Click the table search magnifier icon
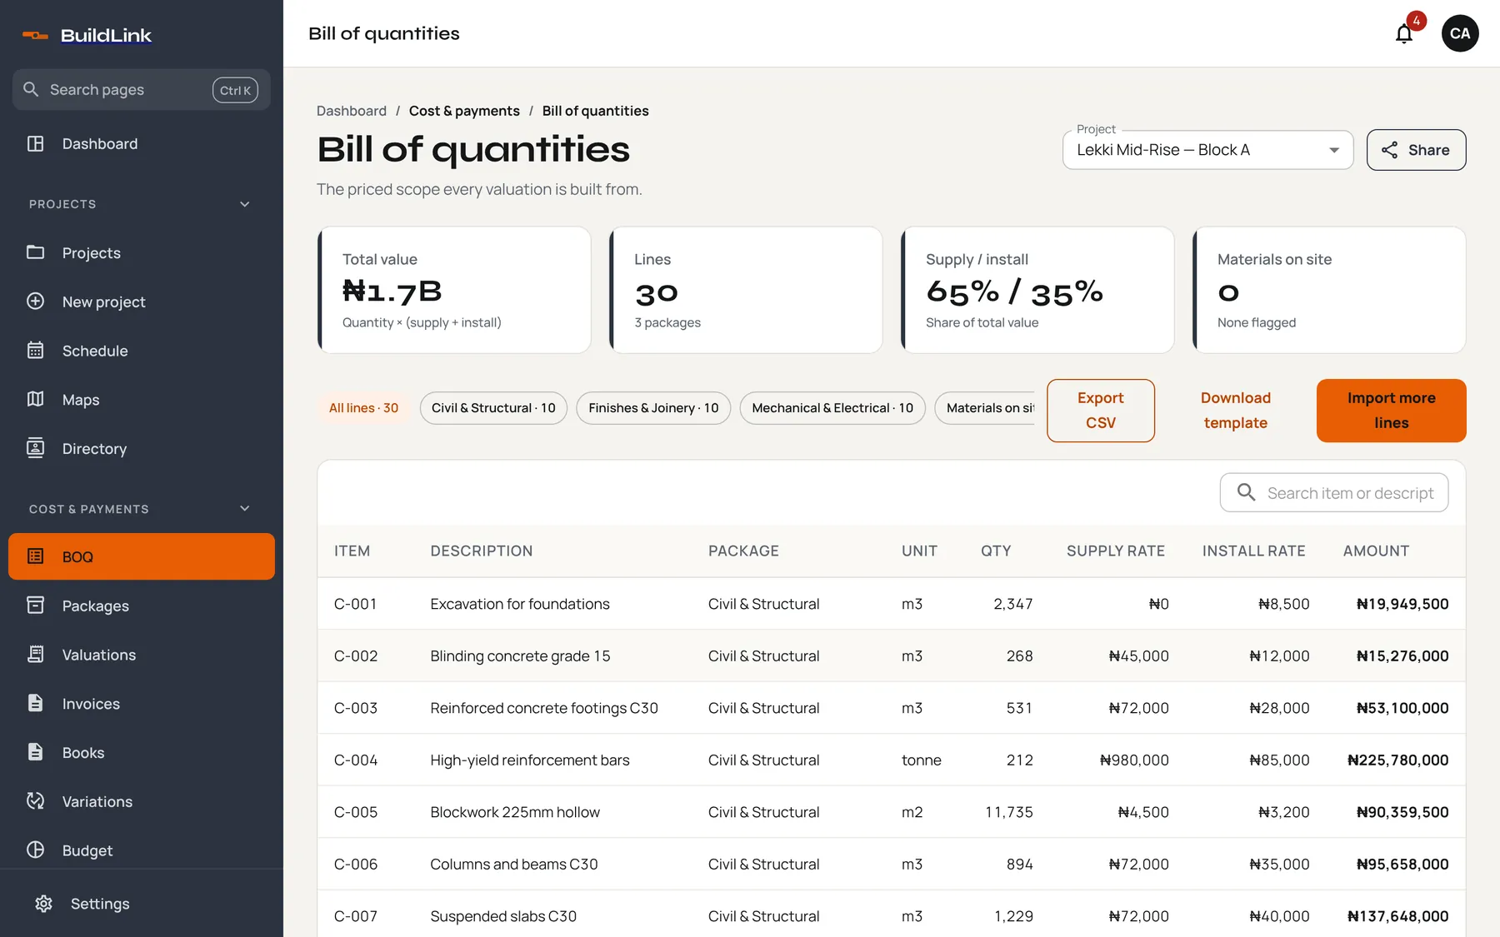This screenshot has height=937, width=1500. (x=1246, y=492)
